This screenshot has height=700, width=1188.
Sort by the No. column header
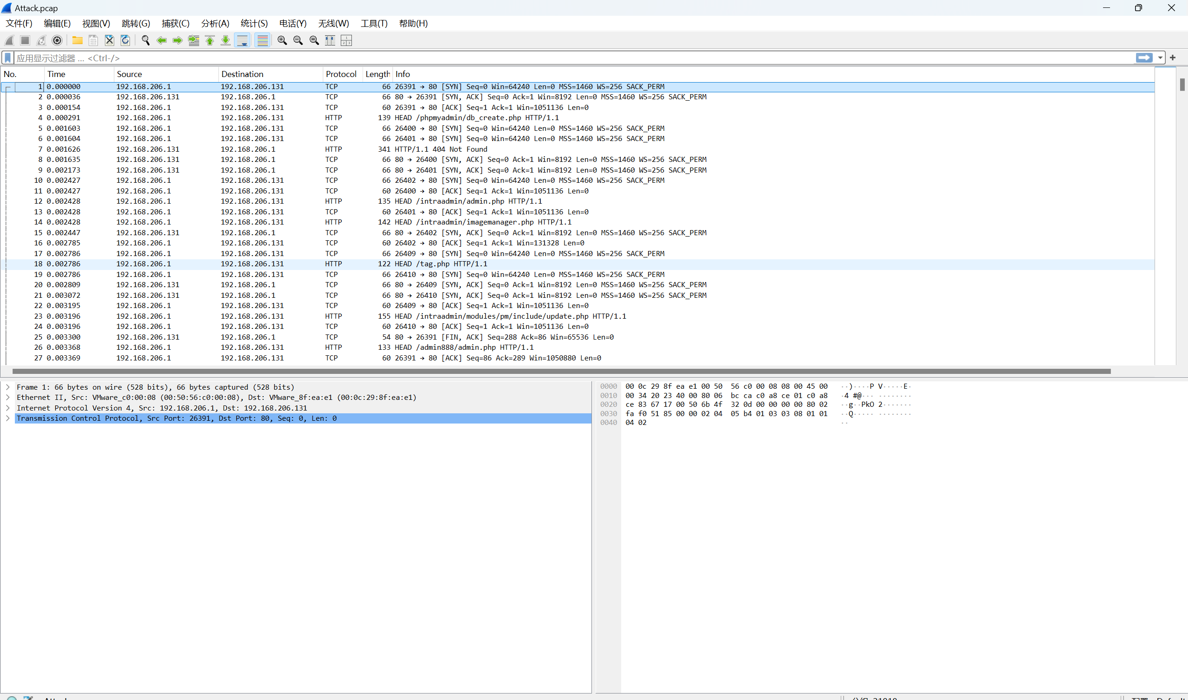[23, 74]
